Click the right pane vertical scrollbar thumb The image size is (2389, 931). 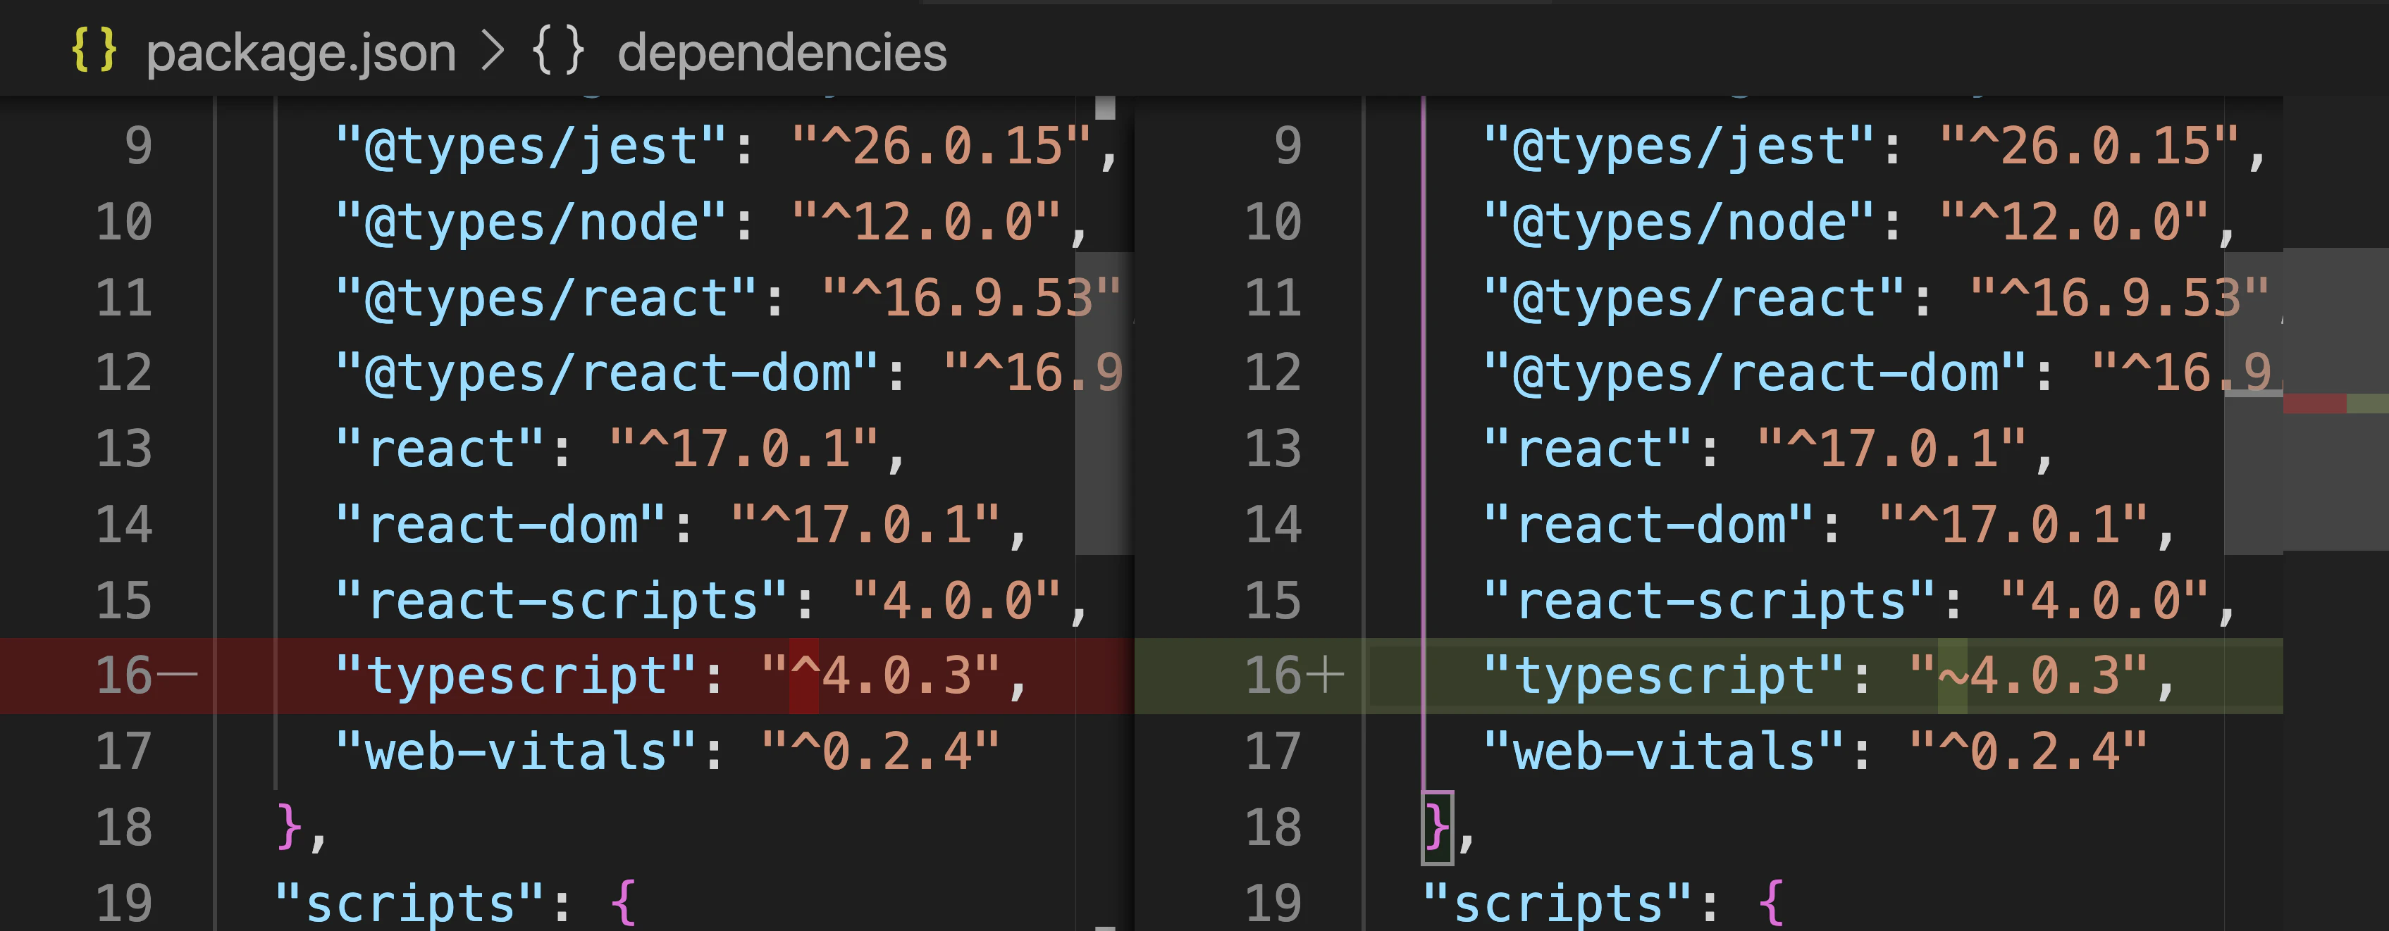pos(2254,403)
